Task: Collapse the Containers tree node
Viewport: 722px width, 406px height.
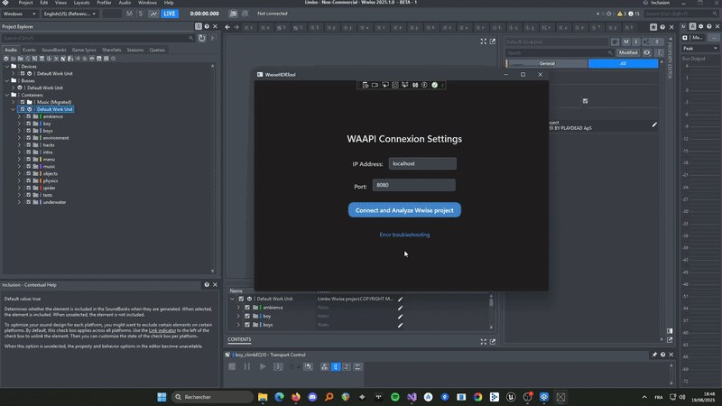Action: tap(7, 95)
